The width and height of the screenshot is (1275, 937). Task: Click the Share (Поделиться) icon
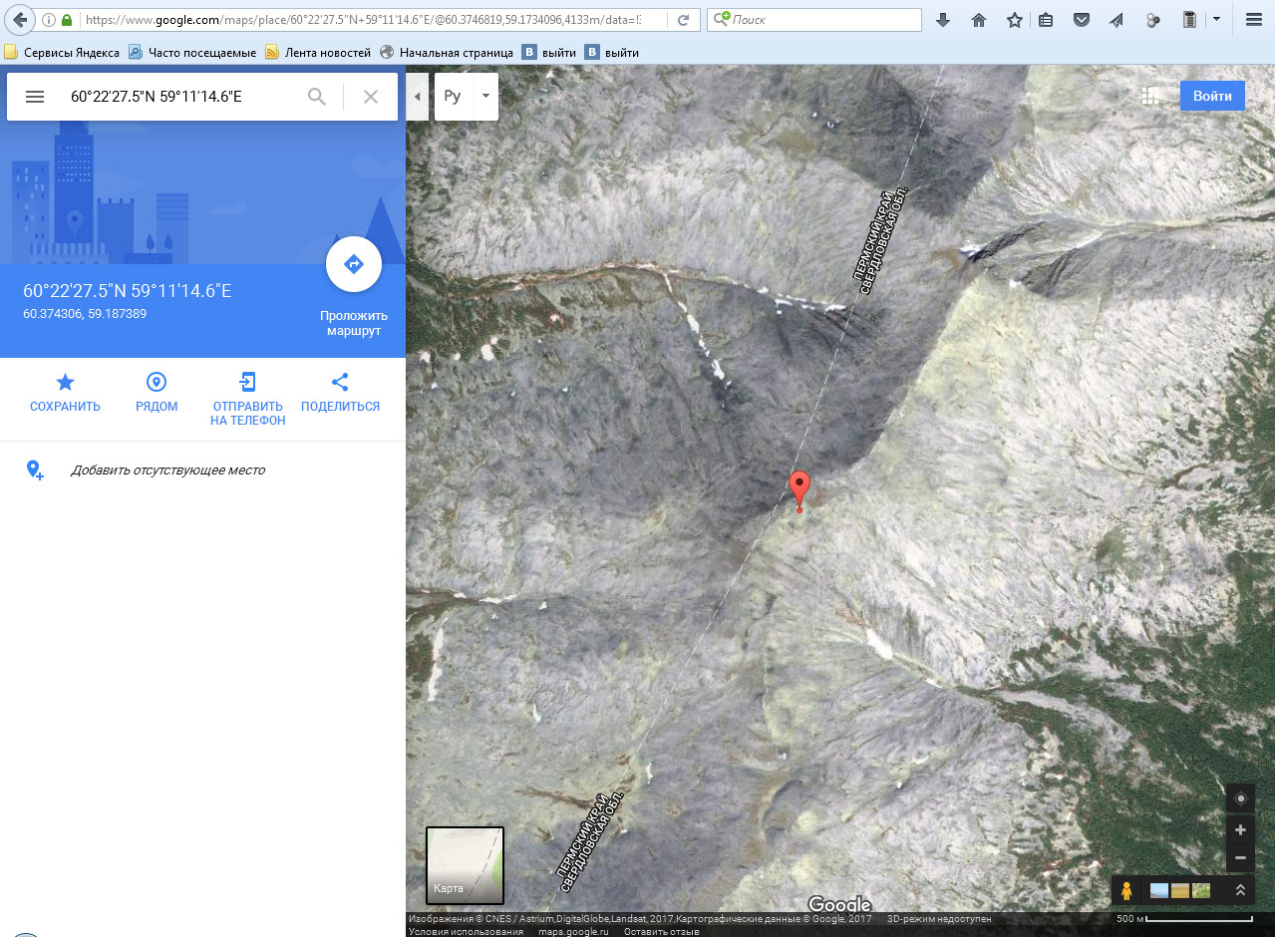[x=340, y=382]
